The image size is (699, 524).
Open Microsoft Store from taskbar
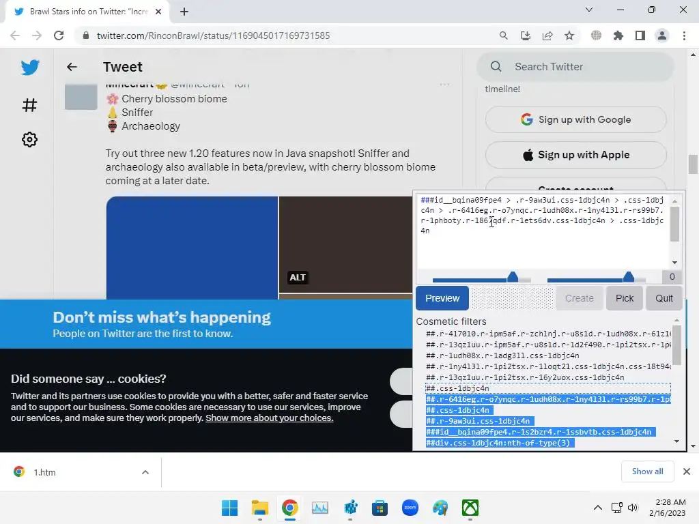click(x=380, y=508)
